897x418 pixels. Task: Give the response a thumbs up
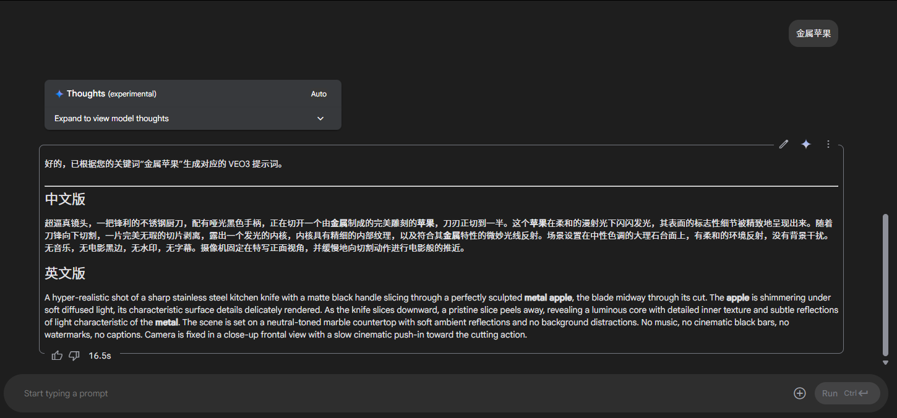pos(58,356)
